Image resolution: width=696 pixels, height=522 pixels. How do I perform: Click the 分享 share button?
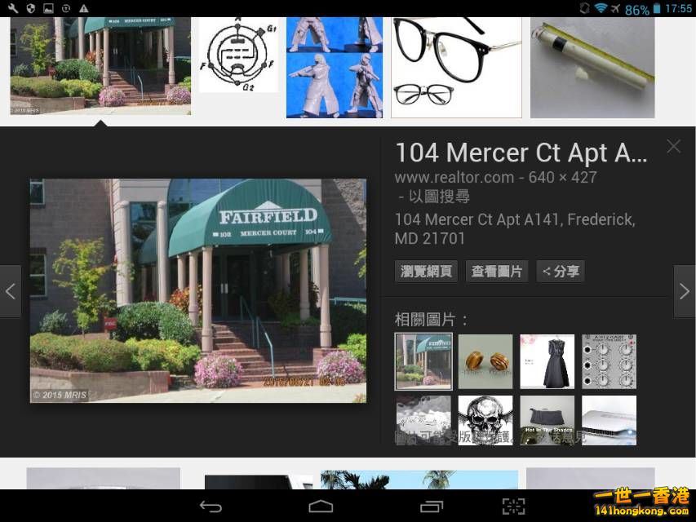point(561,272)
